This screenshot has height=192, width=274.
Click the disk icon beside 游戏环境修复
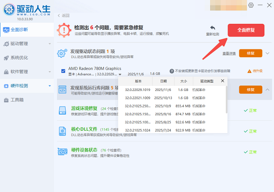point(63,111)
